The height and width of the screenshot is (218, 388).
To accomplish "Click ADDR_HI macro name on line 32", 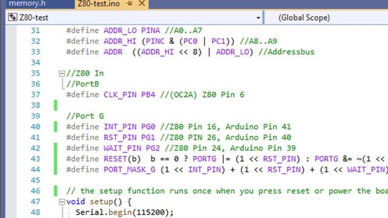I will pos(120,41).
